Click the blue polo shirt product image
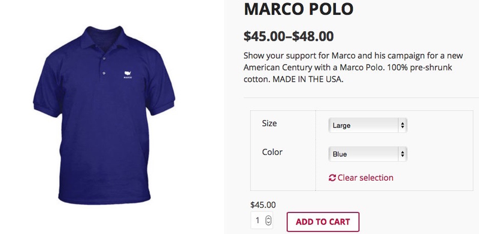Viewport: 479px width, 234px height. [104, 115]
